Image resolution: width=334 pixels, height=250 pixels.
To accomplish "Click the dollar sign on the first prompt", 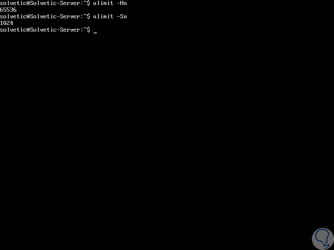I will (x=88, y=3).
